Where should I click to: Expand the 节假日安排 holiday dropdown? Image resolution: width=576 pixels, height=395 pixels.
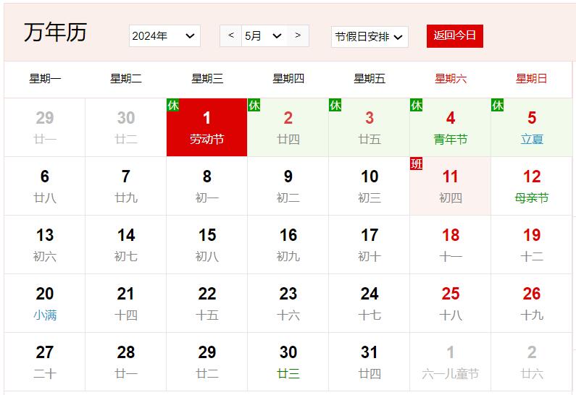click(x=369, y=37)
